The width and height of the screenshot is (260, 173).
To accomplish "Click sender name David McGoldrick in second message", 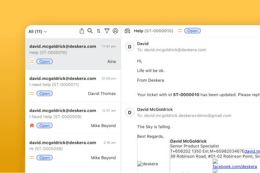I will point(155,109).
